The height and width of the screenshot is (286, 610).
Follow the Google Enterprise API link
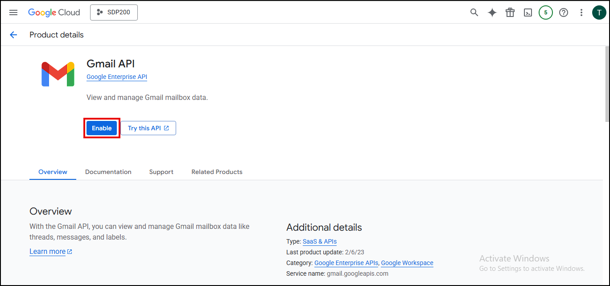pyautogui.click(x=116, y=77)
